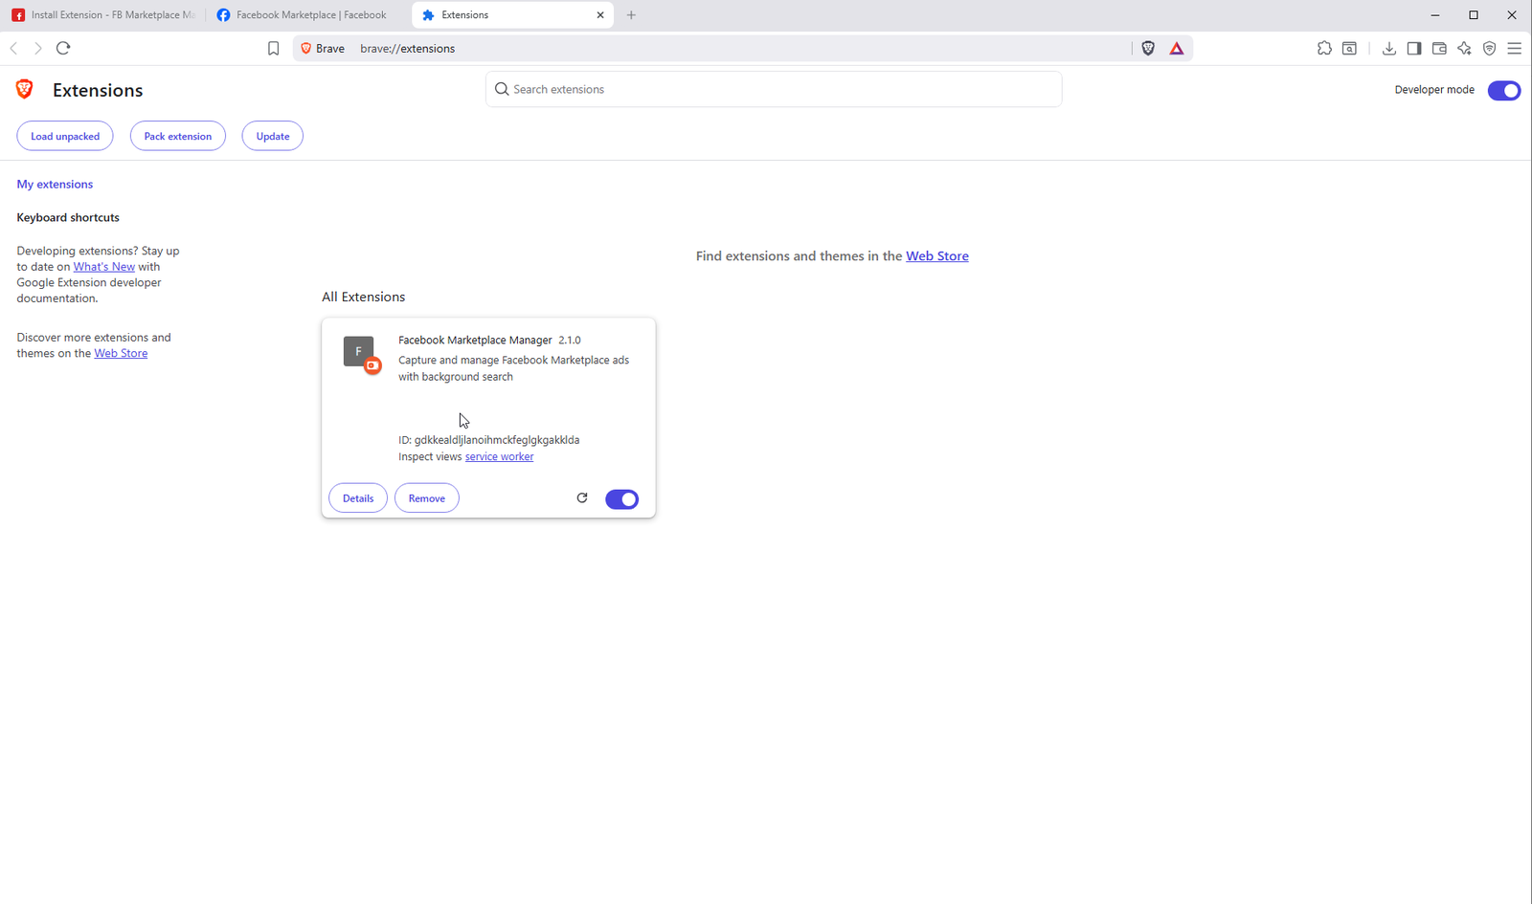Open the extensions puzzle icon in toolbar
Image resolution: width=1532 pixels, height=904 pixels.
pos(1324,48)
